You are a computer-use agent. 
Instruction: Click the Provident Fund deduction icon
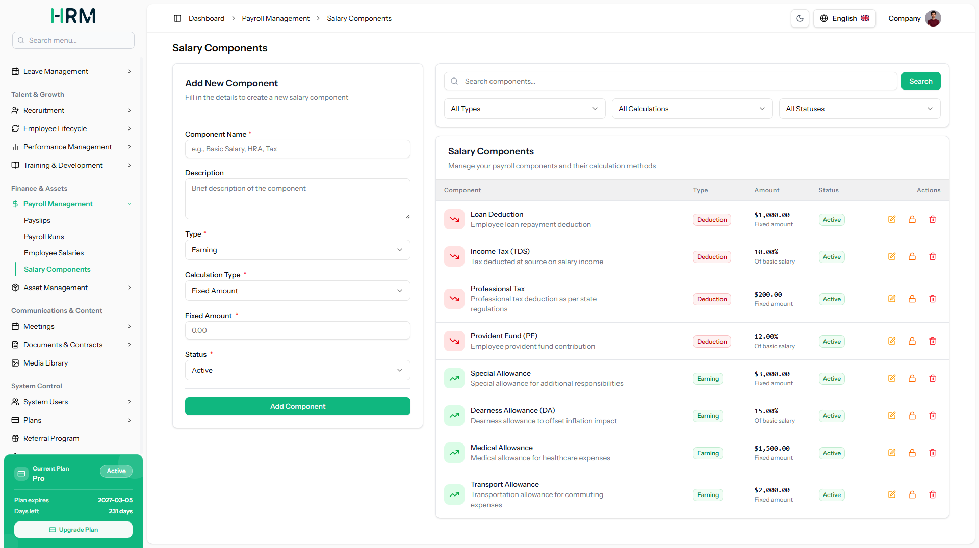pos(454,341)
